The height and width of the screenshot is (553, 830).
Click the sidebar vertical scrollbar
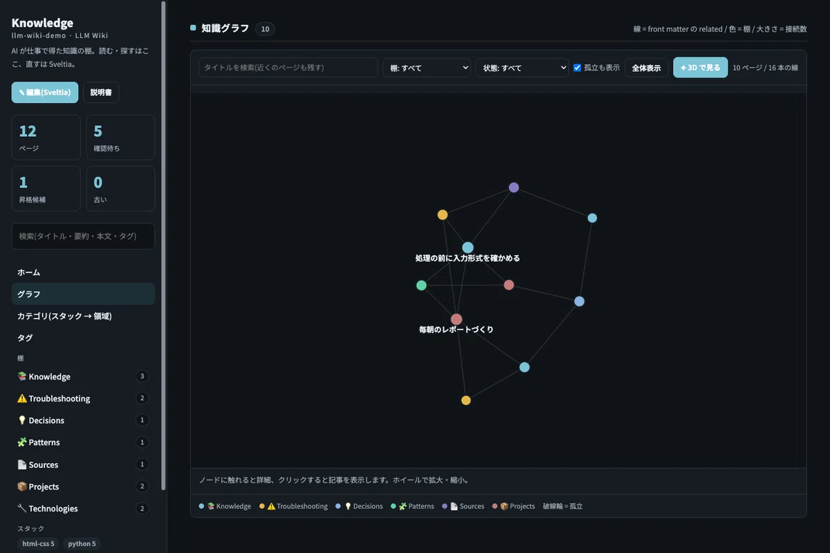click(x=163, y=245)
